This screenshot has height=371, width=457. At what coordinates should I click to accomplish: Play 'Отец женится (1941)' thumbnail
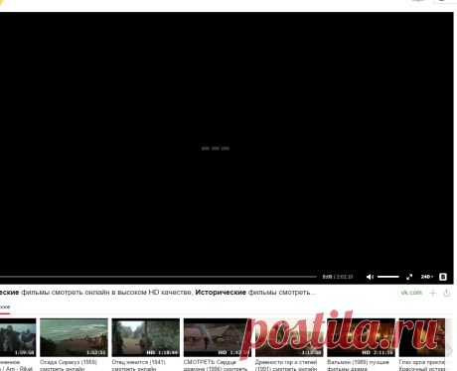click(146, 337)
